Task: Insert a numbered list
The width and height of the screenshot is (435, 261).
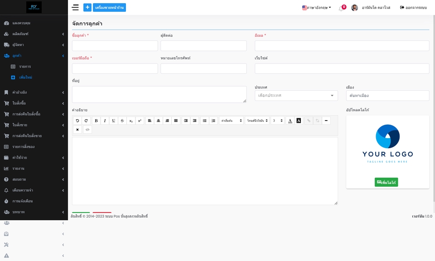Action: tap(213, 121)
